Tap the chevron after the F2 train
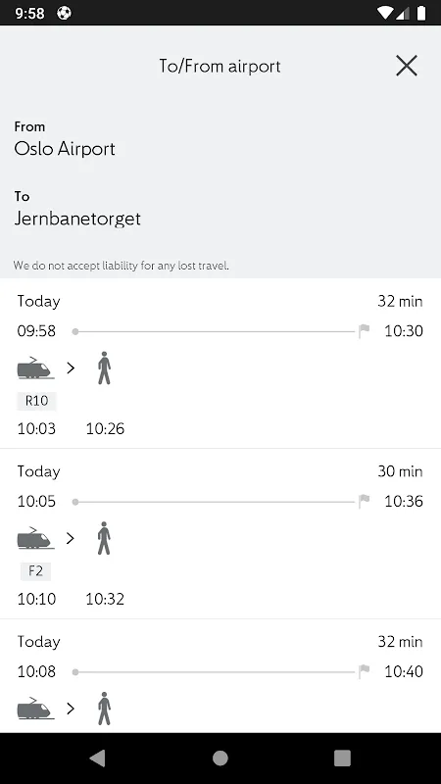 pos(71,538)
